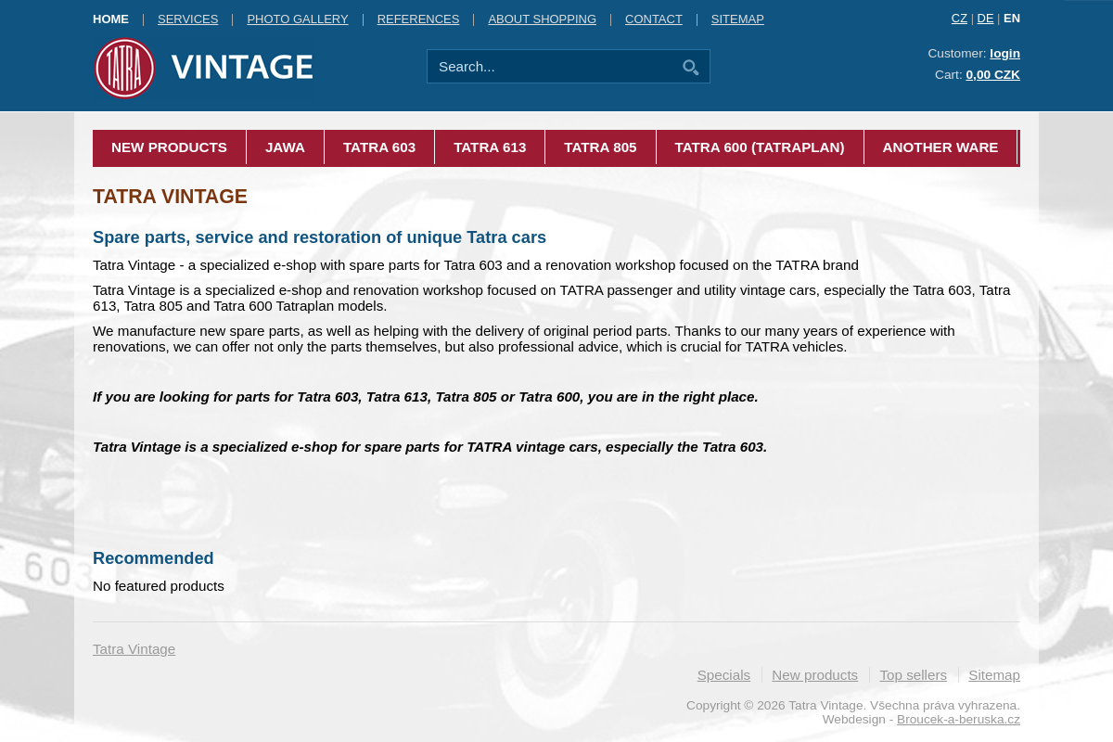Click the 'Spare parts, service and restoration' subheading

click(319, 237)
